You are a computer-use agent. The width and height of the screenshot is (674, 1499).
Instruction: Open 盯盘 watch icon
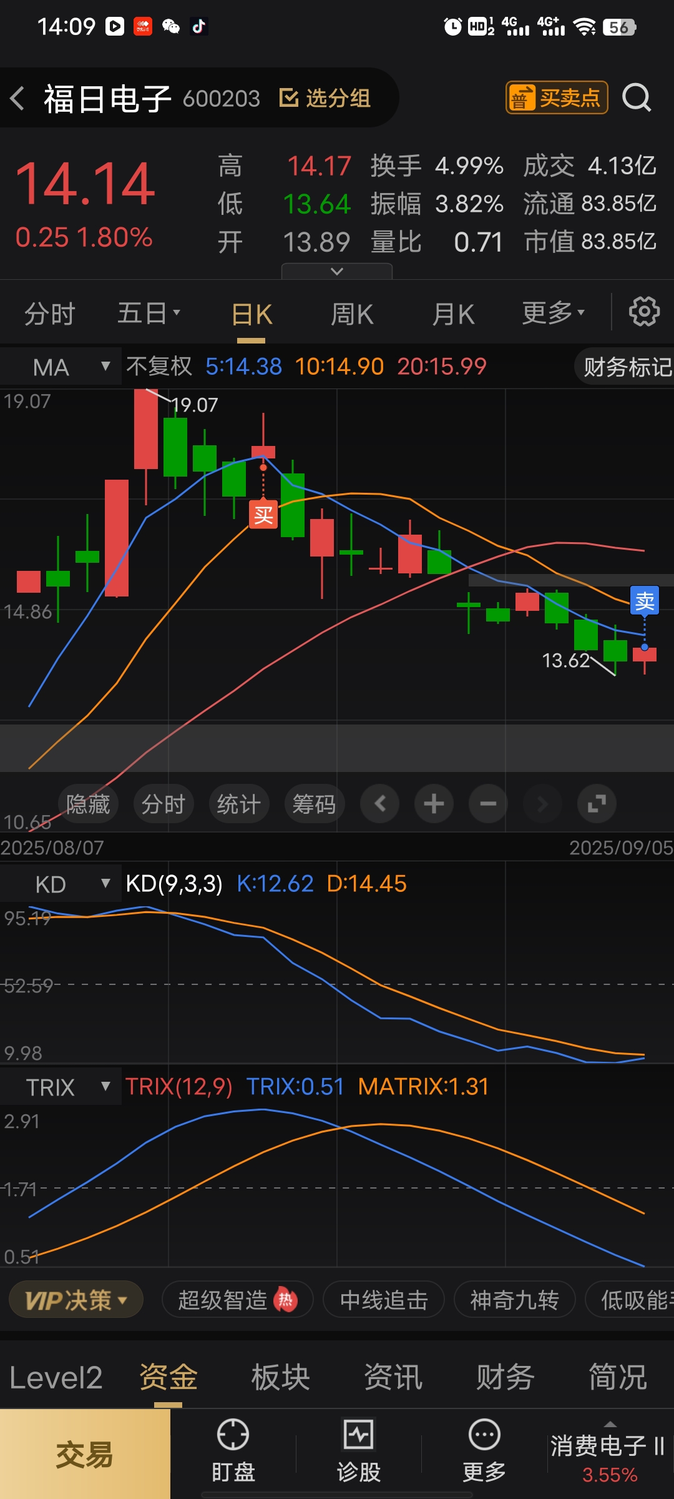[x=233, y=1450]
